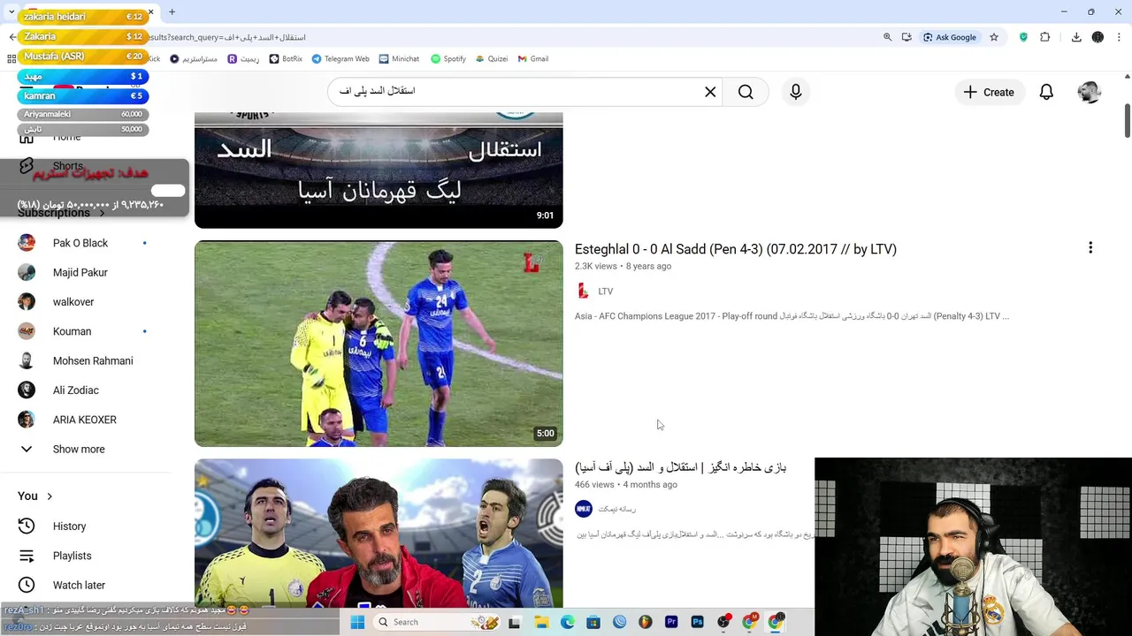
Task: Open the YouTube Create button
Action: click(989, 92)
